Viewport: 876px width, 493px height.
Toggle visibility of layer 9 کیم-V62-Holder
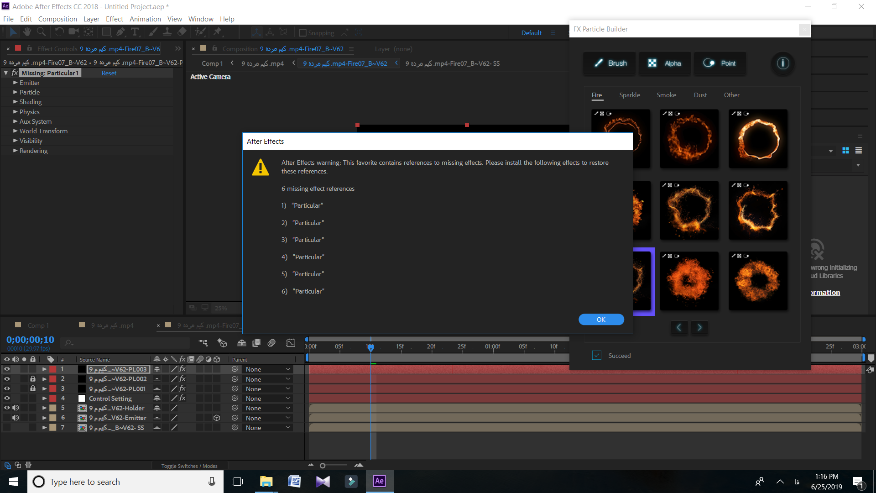7,408
